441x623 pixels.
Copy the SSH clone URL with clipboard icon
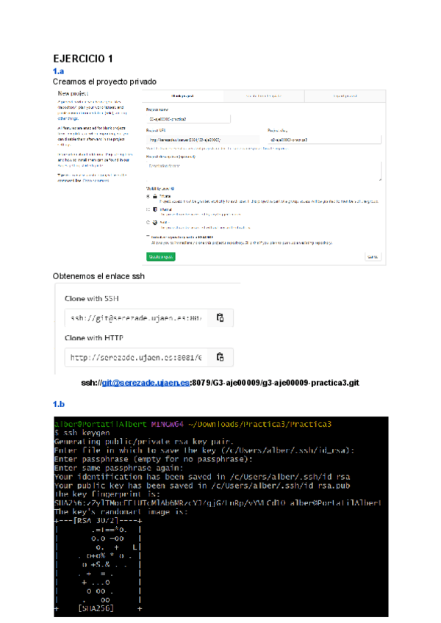220,317
